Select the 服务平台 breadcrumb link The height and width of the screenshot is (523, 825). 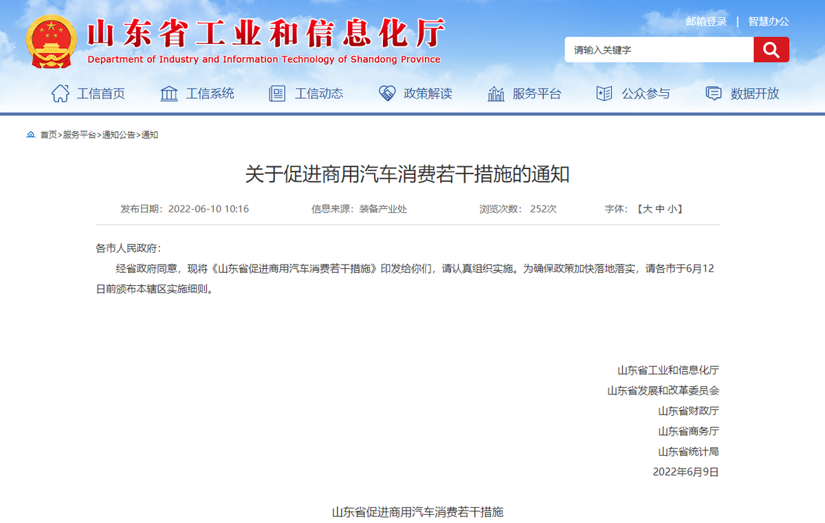pos(80,135)
